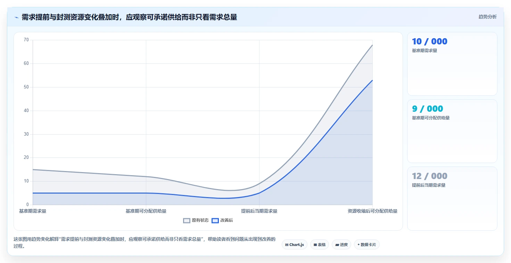Viewport: 511px width, 263px height.
Task: Click the 基准期可分配供给量 x-axis label
Action: [x=146, y=211]
